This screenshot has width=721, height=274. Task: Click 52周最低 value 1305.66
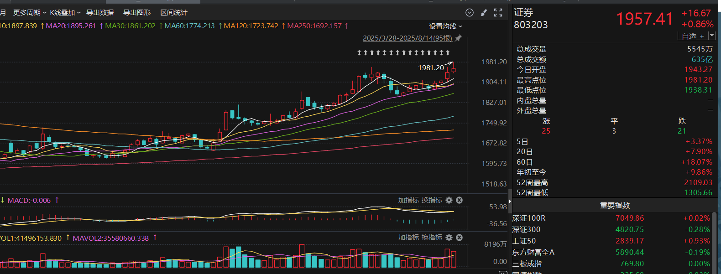pos(698,193)
